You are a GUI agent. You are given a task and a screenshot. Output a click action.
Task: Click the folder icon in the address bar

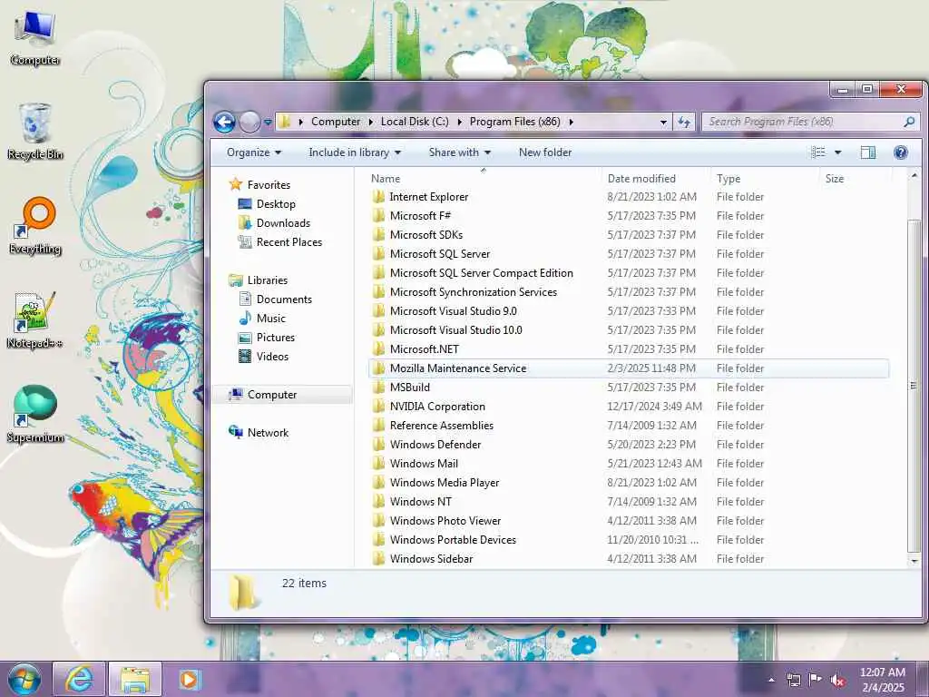coord(285,122)
